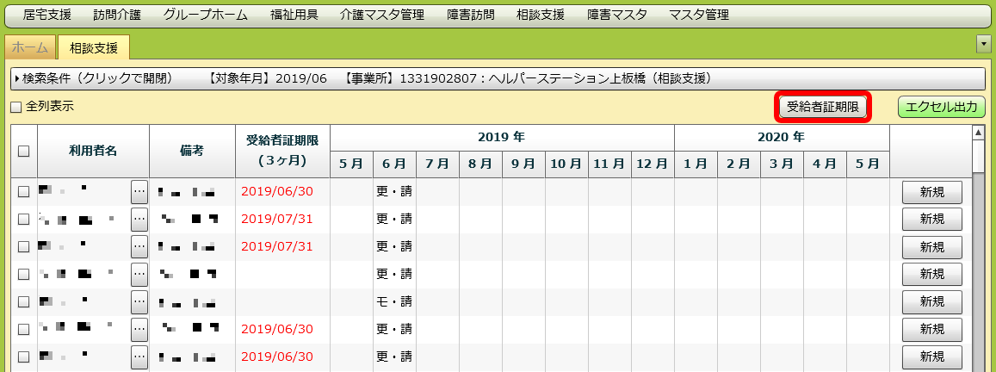Click the ellipsis button in the second user row
Screen dimensions: 996x372
(x=139, y=220)
